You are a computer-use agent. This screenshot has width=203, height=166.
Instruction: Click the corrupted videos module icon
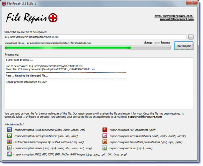tap(9, 148)
